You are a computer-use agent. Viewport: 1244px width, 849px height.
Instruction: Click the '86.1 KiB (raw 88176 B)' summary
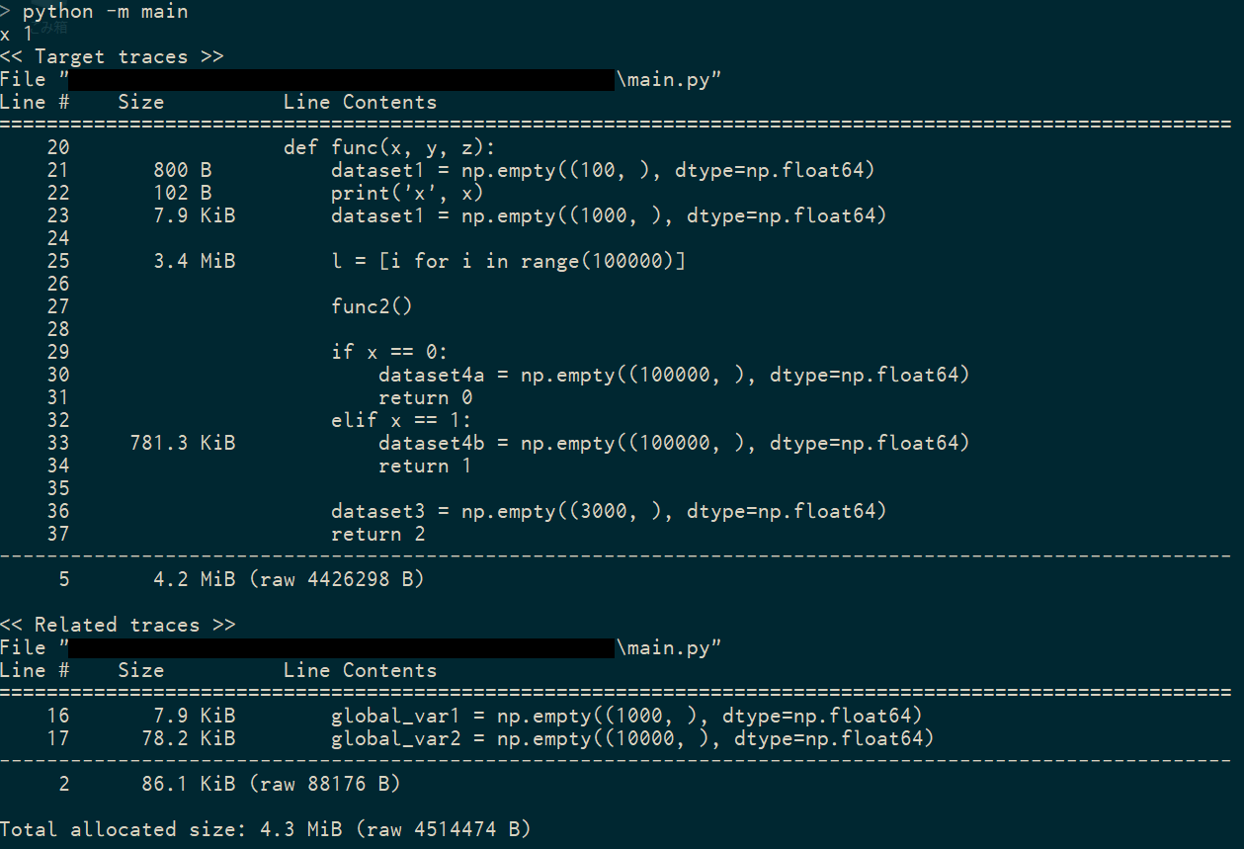271,784
